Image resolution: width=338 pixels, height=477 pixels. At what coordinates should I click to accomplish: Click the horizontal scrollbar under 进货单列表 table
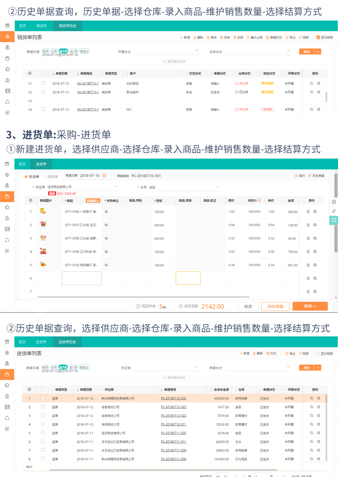[163, 470]
